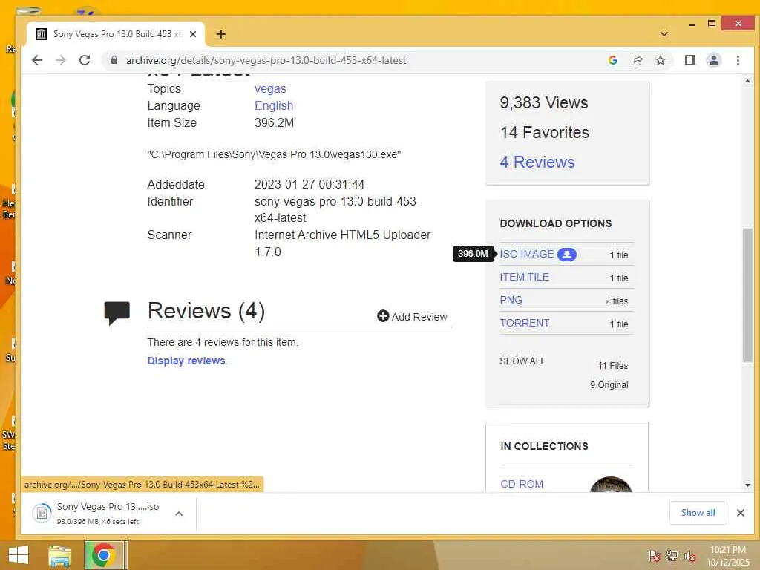
Task: Click the 9 Original files text
Action: click(x=609, y=385)
